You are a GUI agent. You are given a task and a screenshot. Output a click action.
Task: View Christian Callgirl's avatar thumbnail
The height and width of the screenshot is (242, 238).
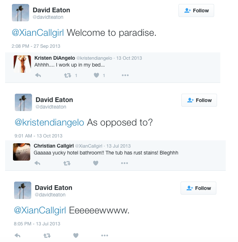(x=22, y=152)
